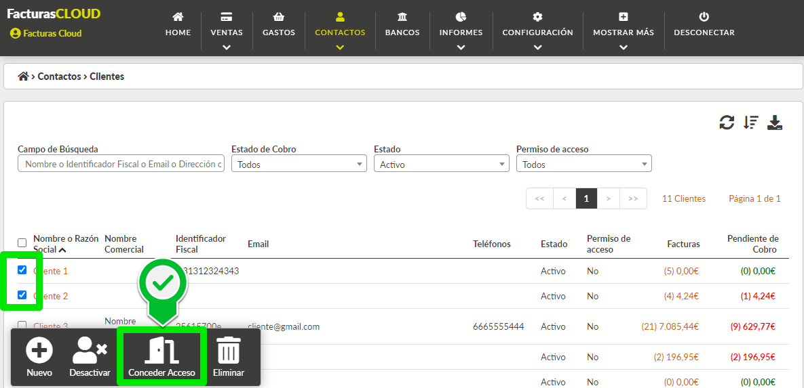Click the Teléfonos column header
The height and width of the screenshot is (388, 804).
(492, 244)
